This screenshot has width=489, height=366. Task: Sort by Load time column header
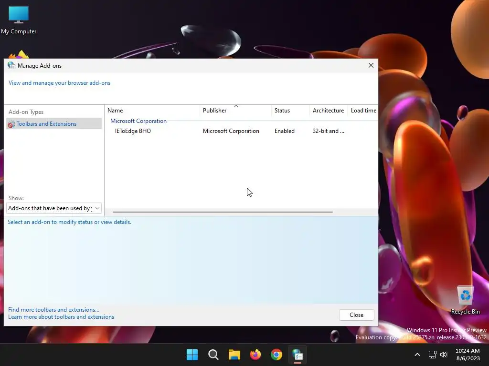363,111
